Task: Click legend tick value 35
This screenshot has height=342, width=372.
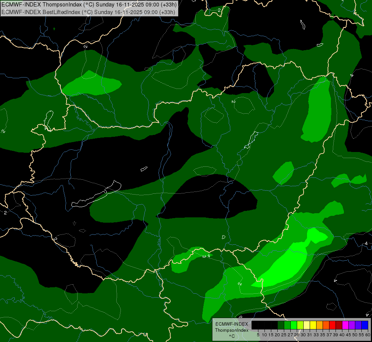Action: coord(323,335)
